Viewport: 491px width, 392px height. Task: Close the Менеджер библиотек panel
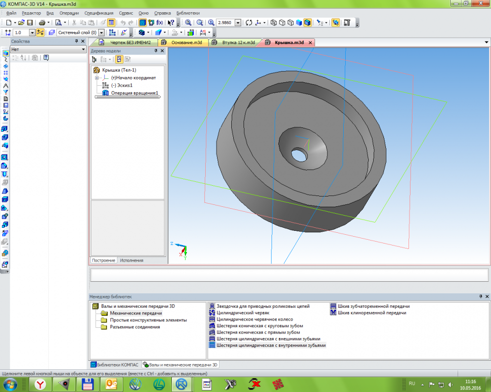point(487,296)
